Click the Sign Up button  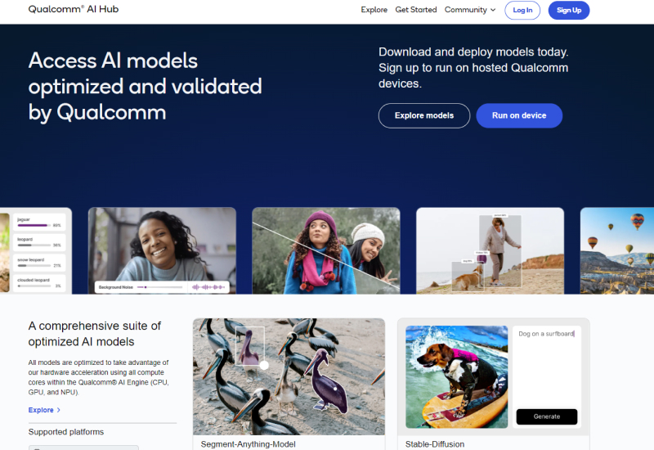(x=568, y=10)
